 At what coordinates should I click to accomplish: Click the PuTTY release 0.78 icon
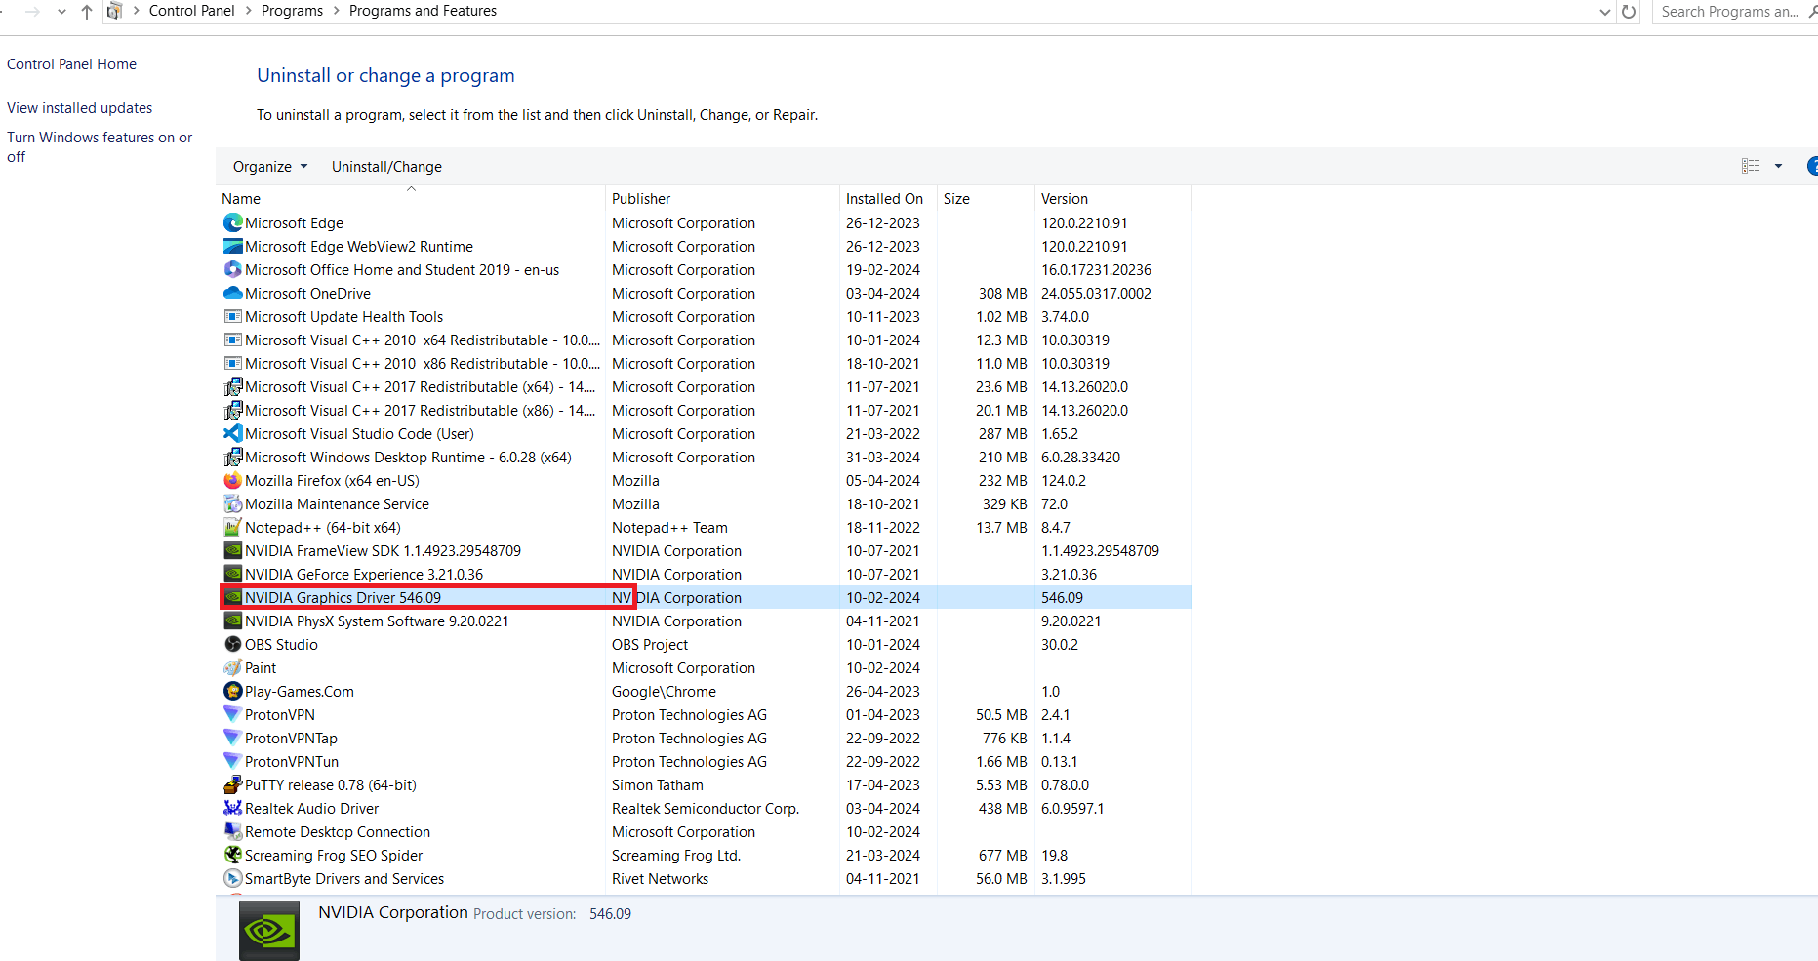(x=232, y=785)
